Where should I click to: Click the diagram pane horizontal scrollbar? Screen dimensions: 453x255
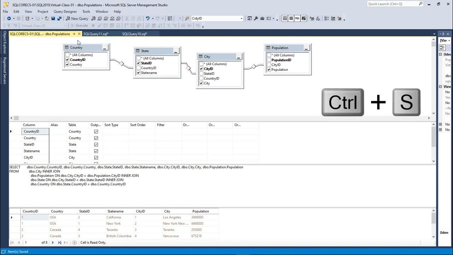[220, 118]
